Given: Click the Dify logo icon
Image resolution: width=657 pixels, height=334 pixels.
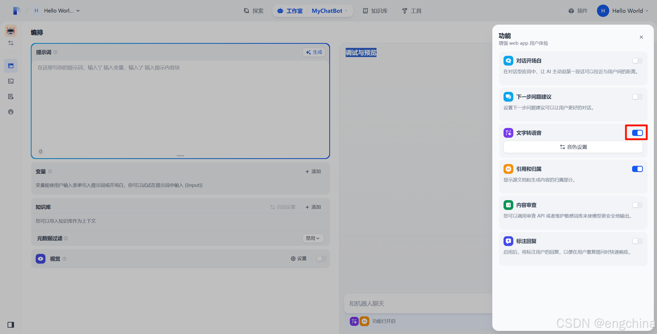Looking at the screenshot, I should click(x=16, y=11).
